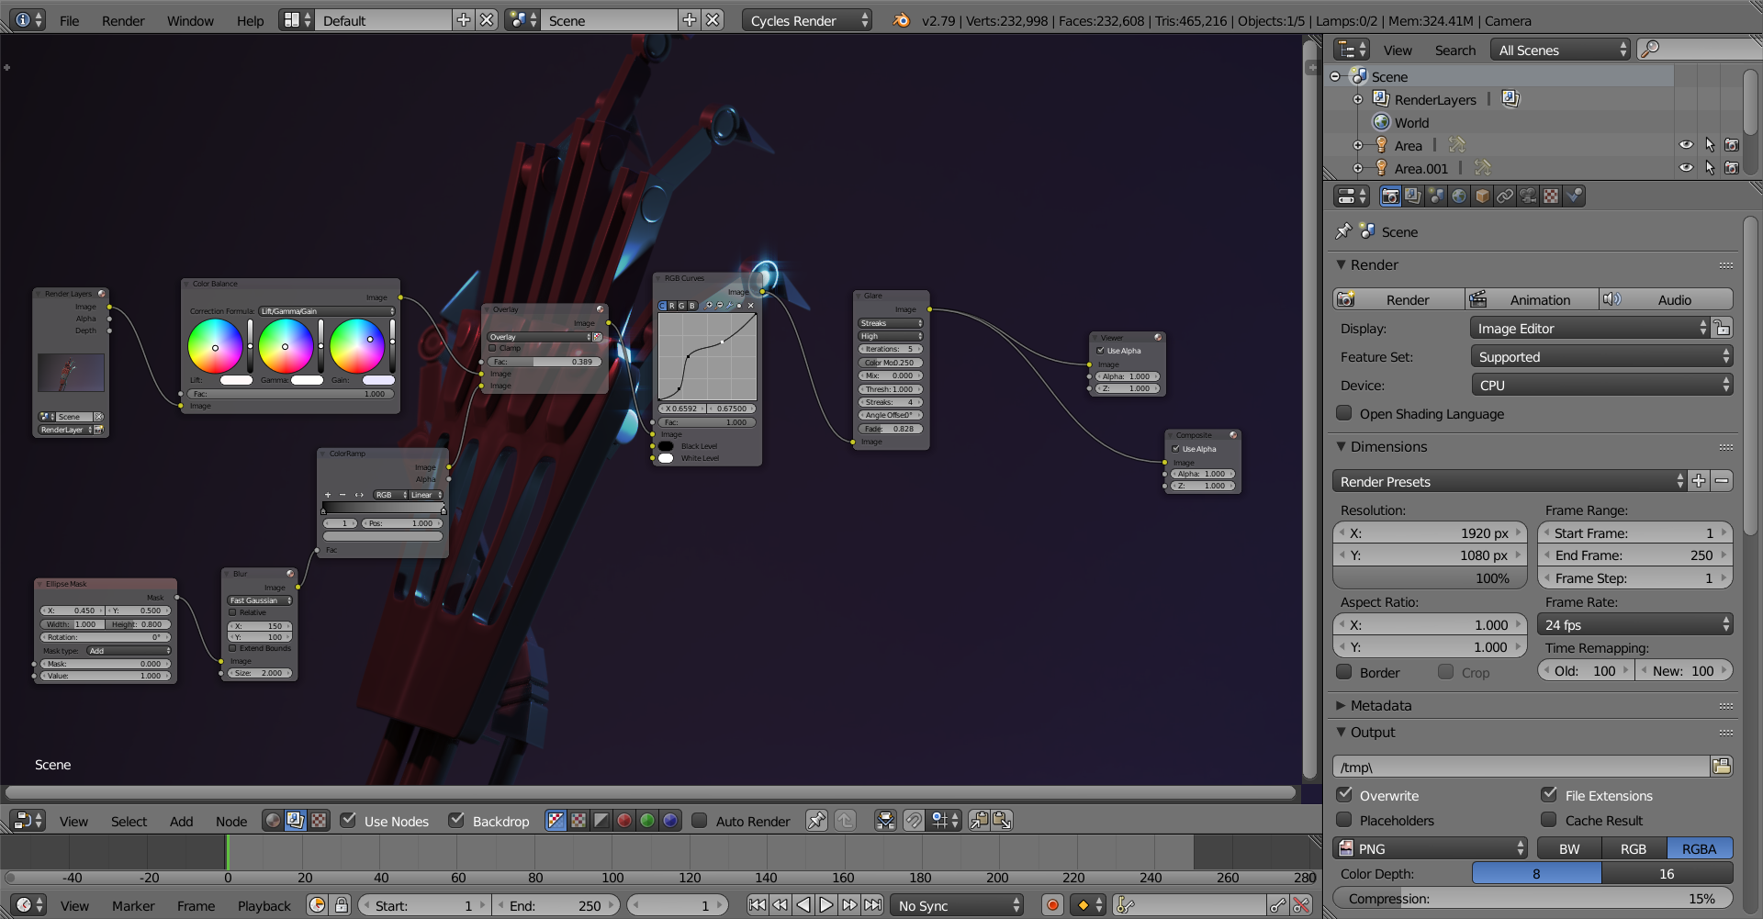1763x919 pixels.
Task: Click the timeline play animation button
Action: tap(826, 905)
